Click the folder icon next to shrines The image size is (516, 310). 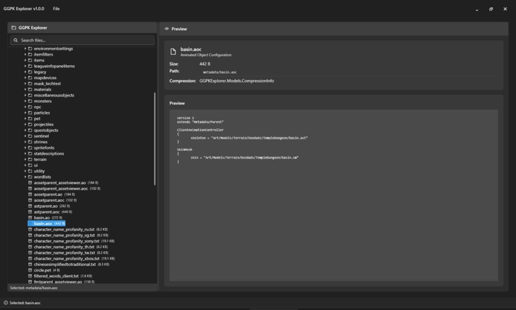30,142
